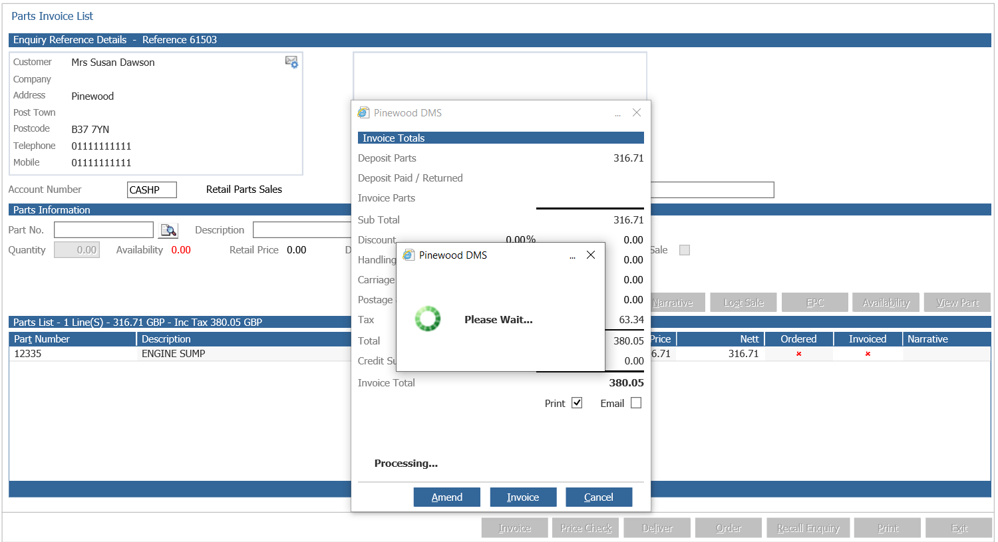Open ellipsis options in Please Wait dialog

pos(572,256)
